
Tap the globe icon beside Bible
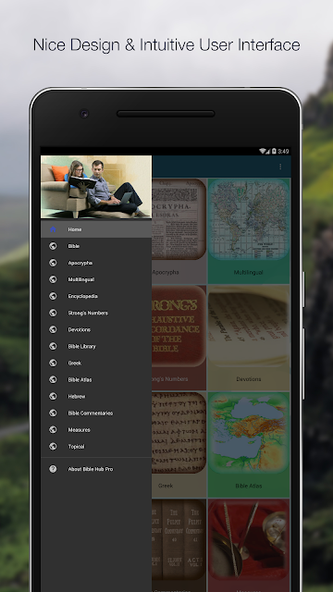53,246
